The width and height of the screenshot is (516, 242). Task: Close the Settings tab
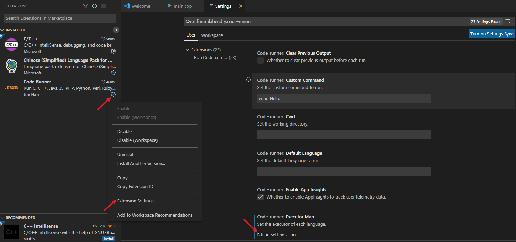pos(241,6)
